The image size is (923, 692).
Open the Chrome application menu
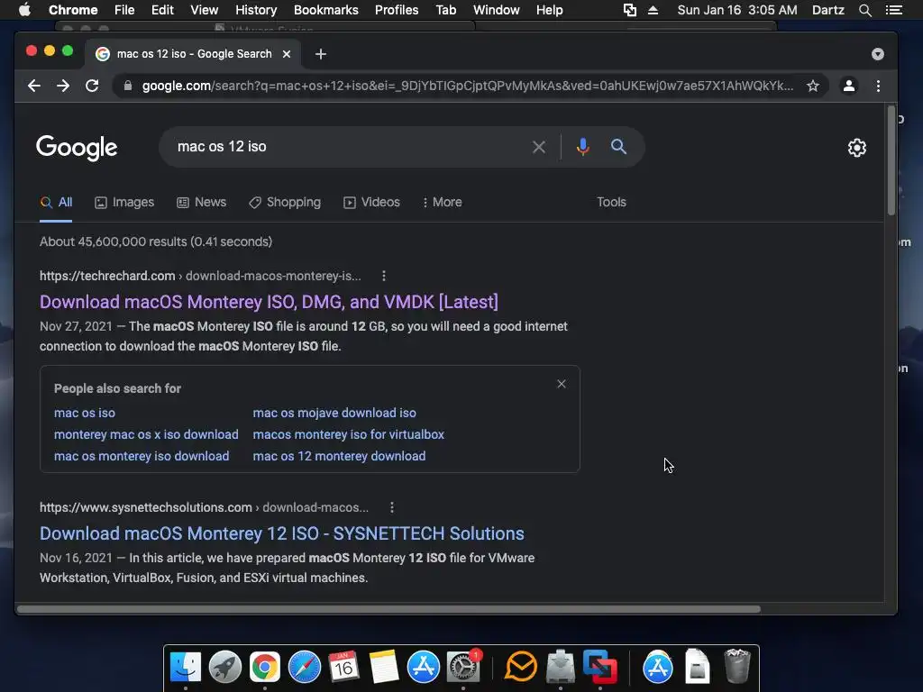(x=73, y=10)
